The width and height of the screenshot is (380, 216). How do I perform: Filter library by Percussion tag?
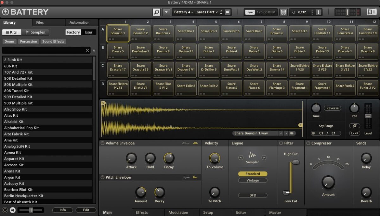click(x=28, y=42)
